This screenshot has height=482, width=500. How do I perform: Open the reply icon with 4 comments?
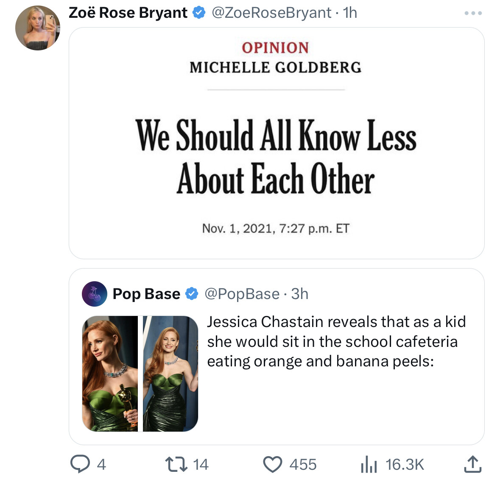click(x=80, y=464)
